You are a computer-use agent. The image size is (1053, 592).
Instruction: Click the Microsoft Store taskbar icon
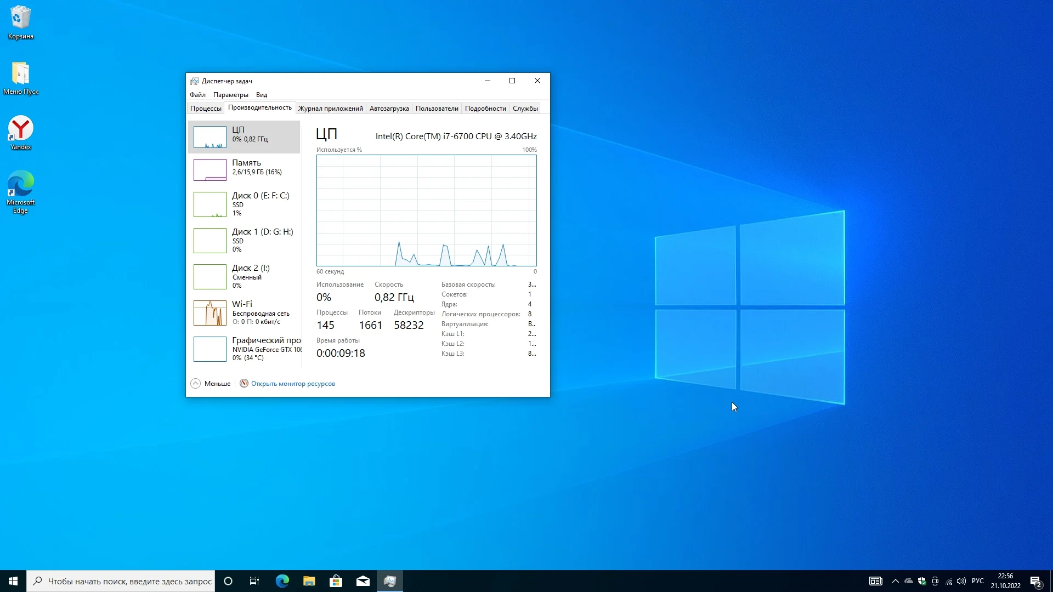[336, 581]
